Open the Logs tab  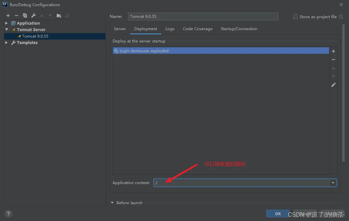click(170, 29)
